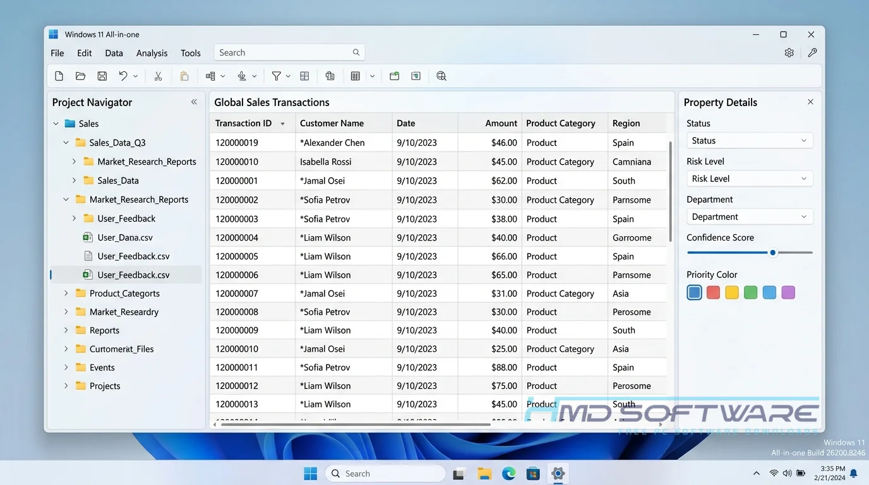Show hidden system tray icons
Screen dimensions: 869x485
pyautogui.click(x=757, y=473)
